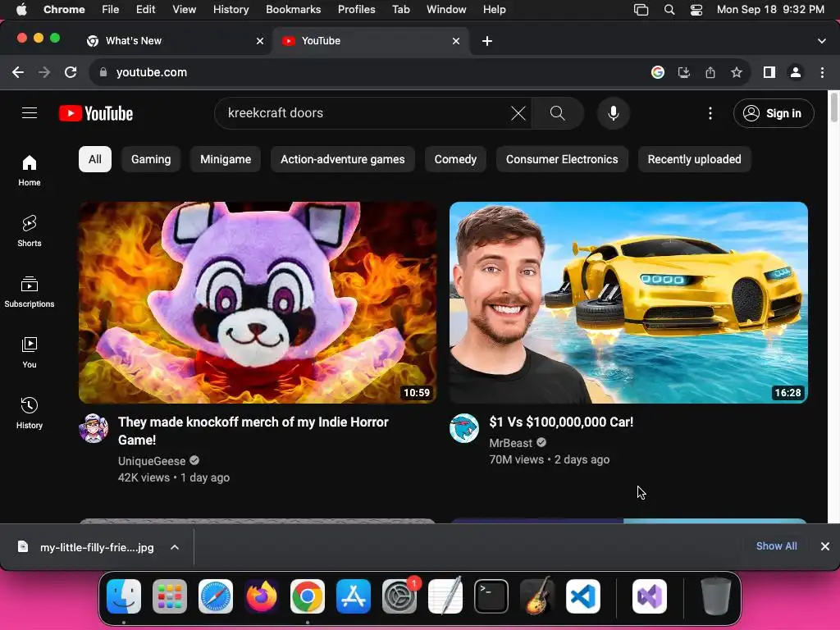The height and width of the screenshot is (630, 840).
Task: Open the UniqueGeese channel name link
Action: pos(152,461)
